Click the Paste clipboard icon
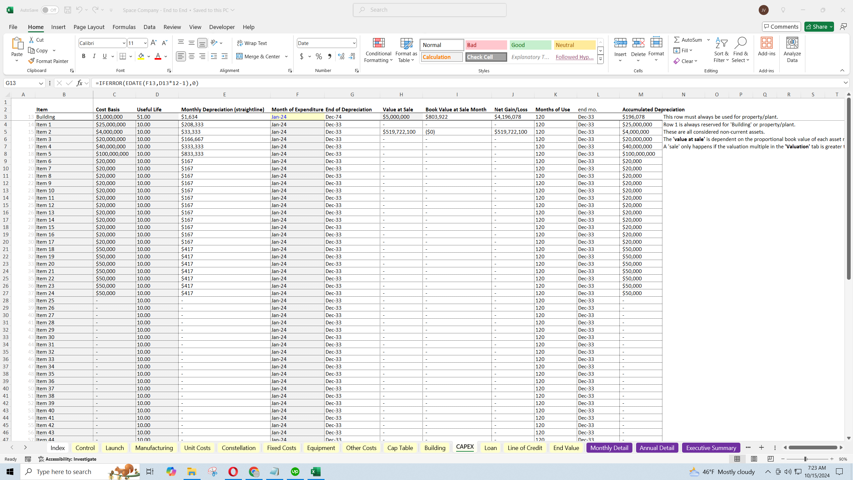This screenshot has width=853, height=480. pos(17,43)
